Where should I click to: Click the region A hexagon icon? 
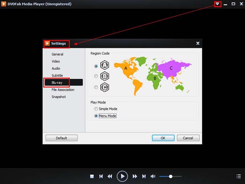coord(104,65)
